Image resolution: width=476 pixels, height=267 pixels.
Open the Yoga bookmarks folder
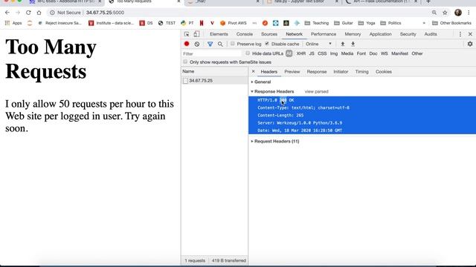click(x=367, y=23)
